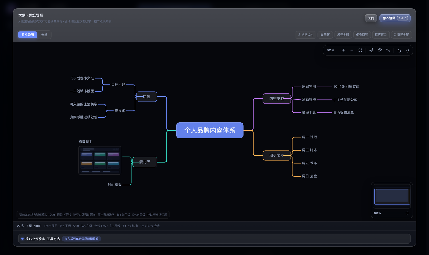
Task: Click the 粘贴成树 button
Action: point(306,35)
